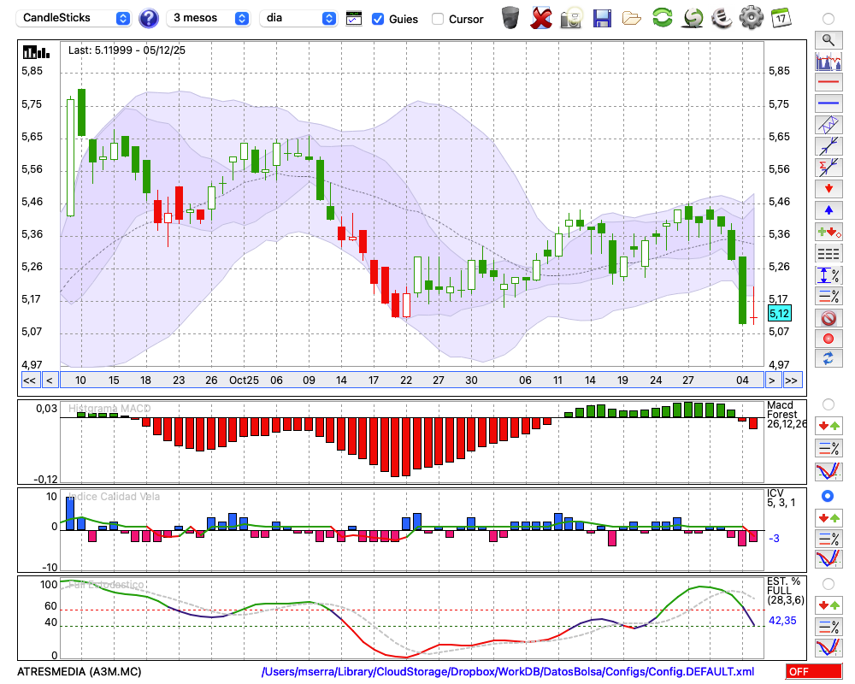Select the radio button above zoom tool
The height and width of the screenshot is (684, 855).
tap(828, 19)
